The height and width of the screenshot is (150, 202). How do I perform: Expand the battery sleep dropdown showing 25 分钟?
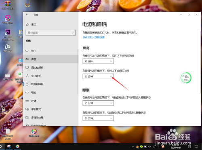98,103
